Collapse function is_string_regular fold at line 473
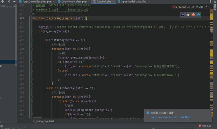 (x=32, y=18)
